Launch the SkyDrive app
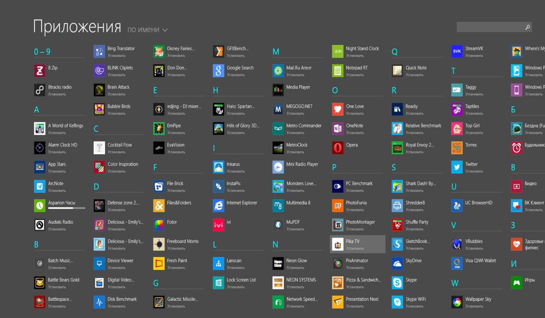545x318 pixels. click(x=397, y=264)
